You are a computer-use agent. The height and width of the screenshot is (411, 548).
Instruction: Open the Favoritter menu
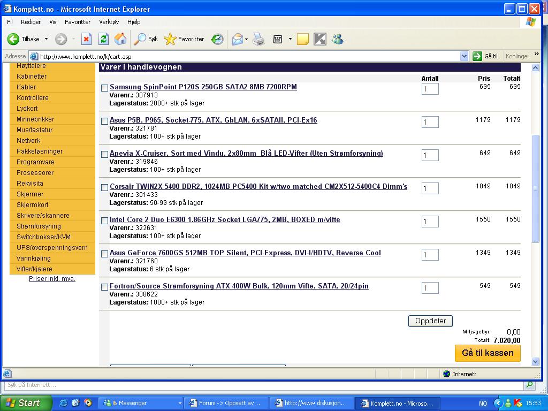pyautogui.click(x=78, y=21)
